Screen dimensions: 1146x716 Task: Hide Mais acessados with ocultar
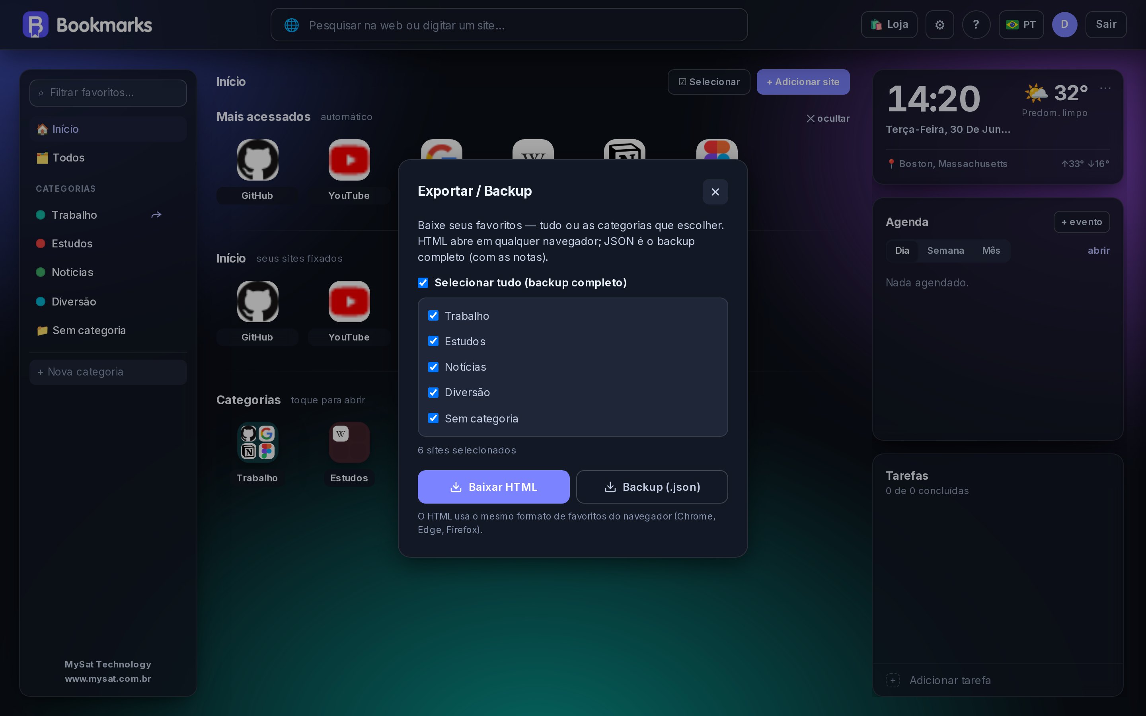[828, 119]
